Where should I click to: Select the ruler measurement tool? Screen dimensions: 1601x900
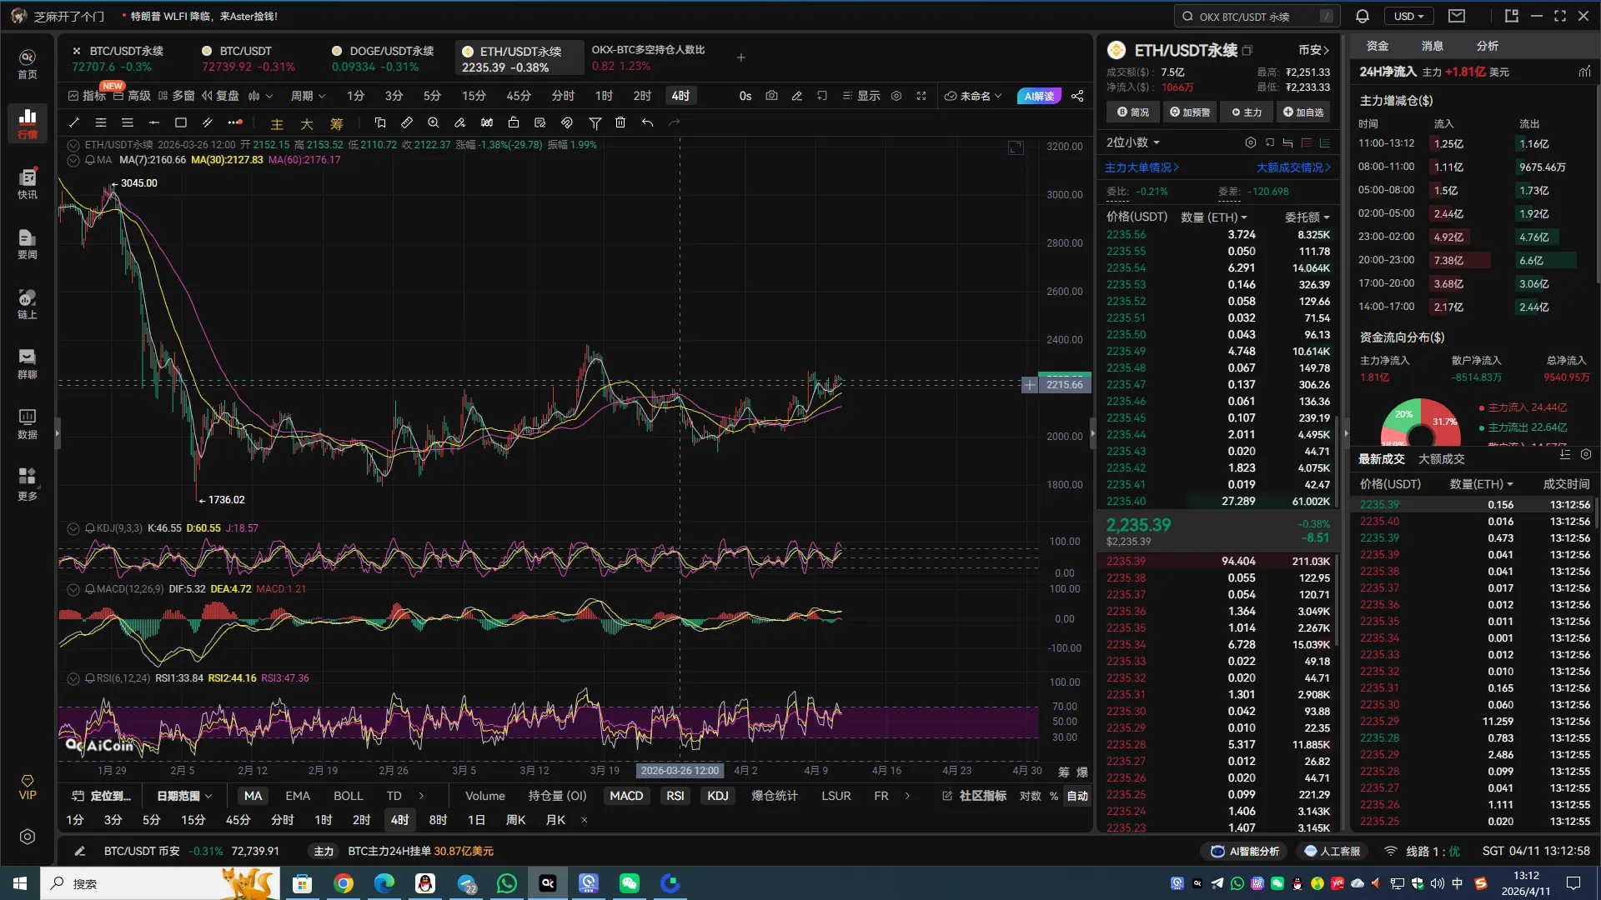pos(407,122)
